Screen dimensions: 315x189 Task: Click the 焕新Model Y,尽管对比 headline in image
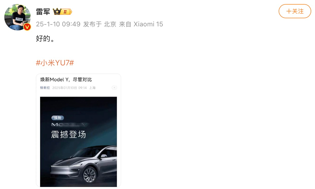point(66,80)
